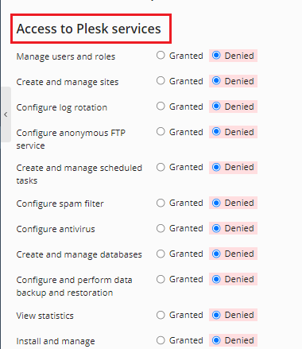Grant data backup and restoration permission
Viewport: 302px width, 349px height.
point(161,279)
